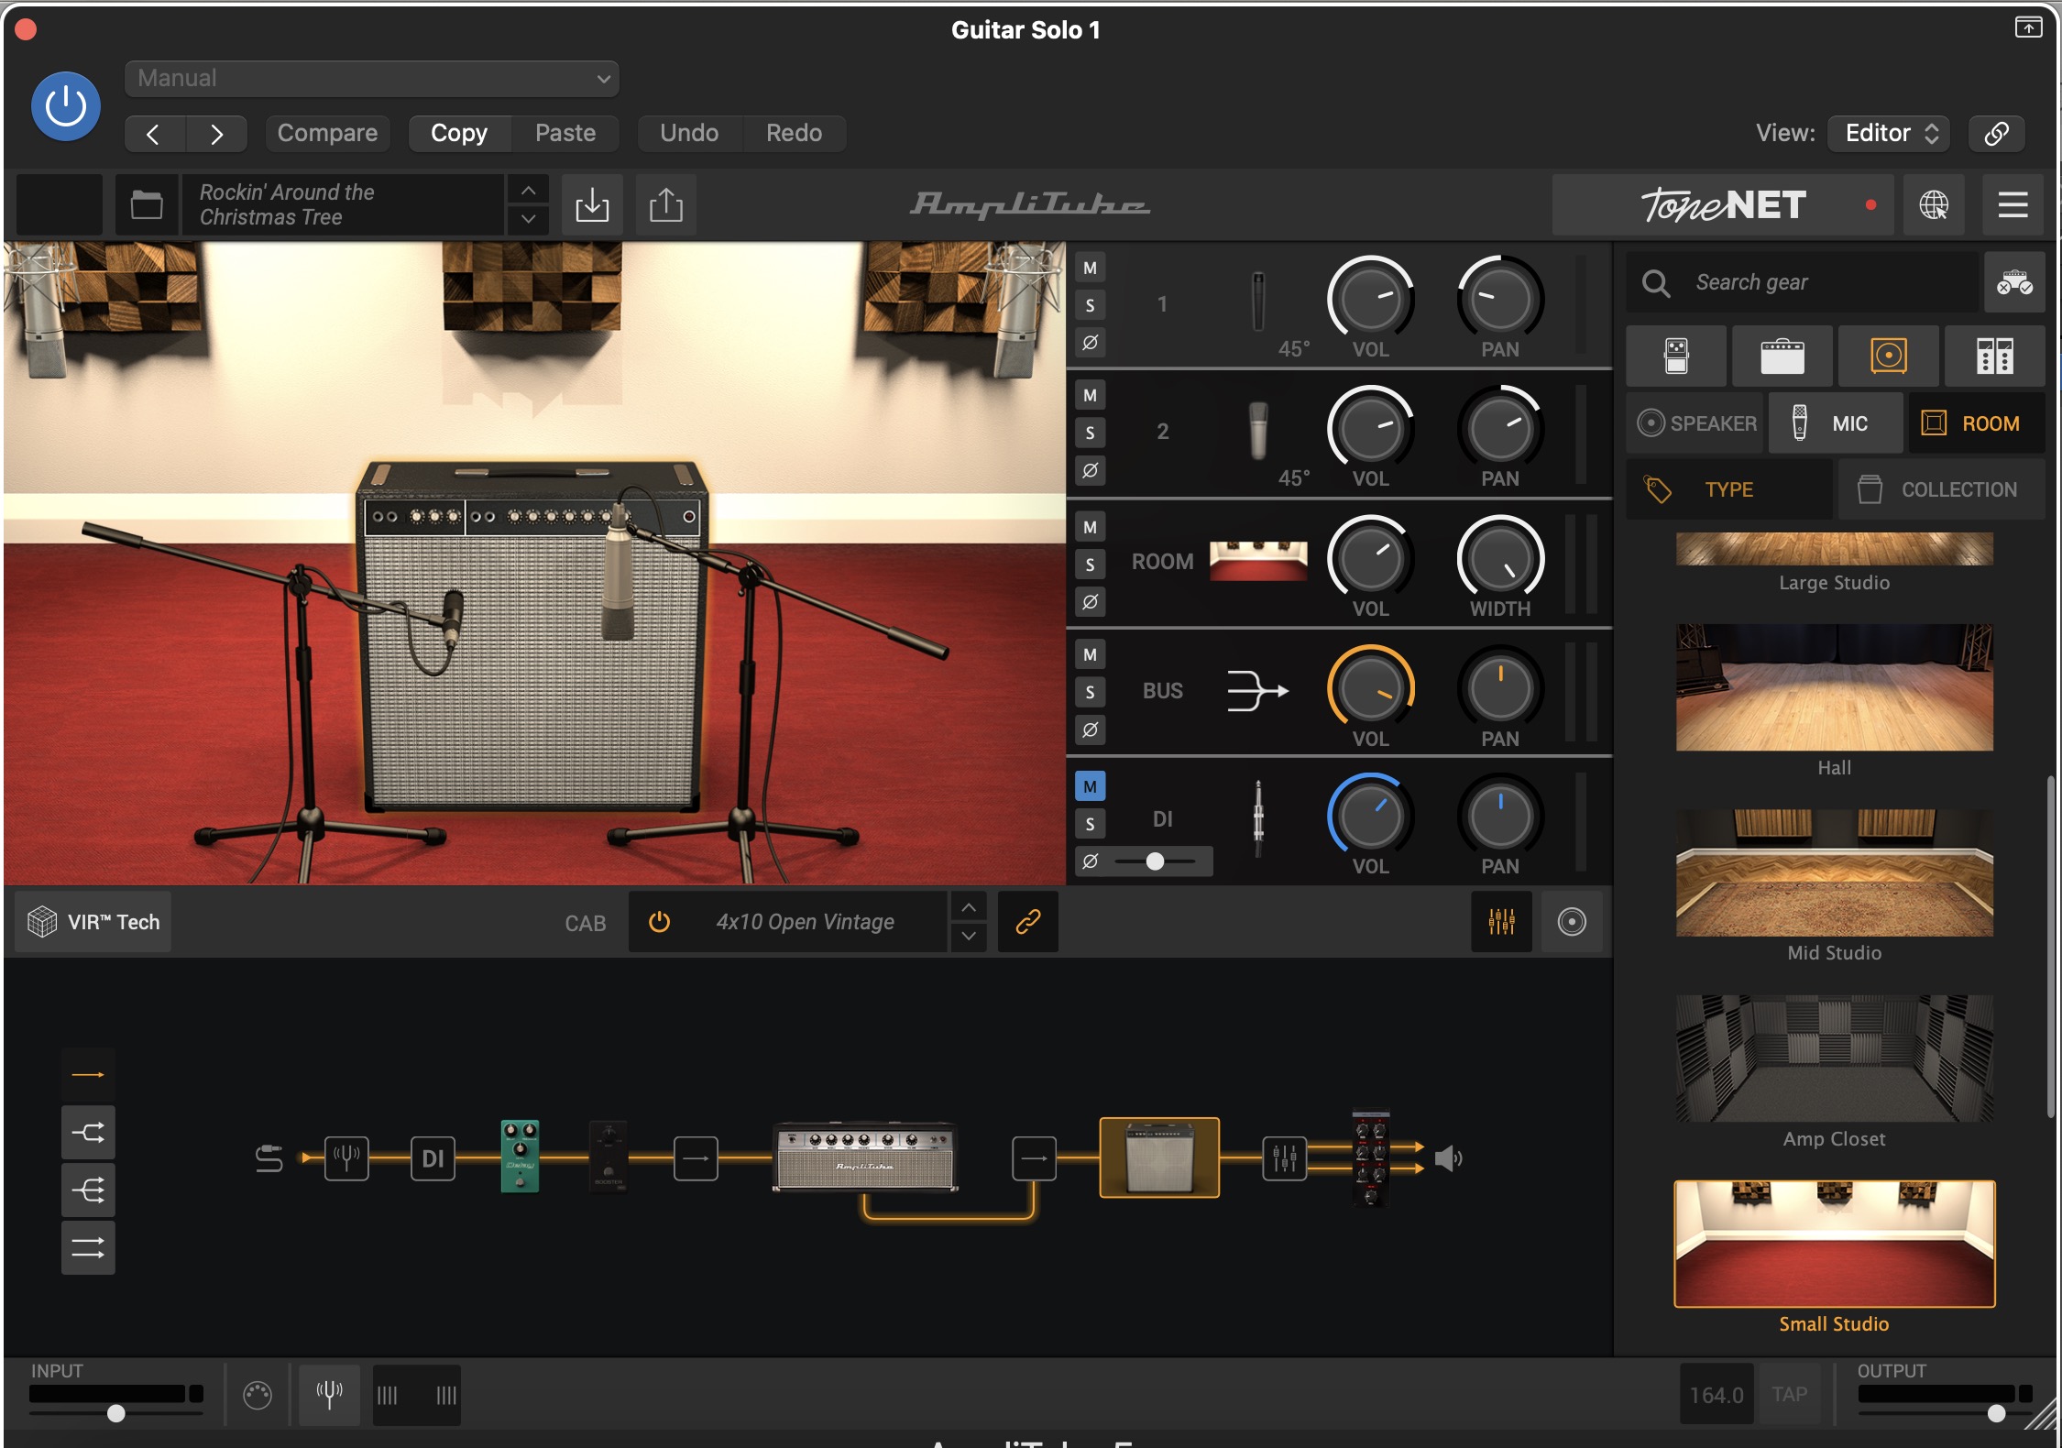Screen dimensions: 2062x1448
Task: Open the preset browser folder icon
Action: tap(147, 204)
